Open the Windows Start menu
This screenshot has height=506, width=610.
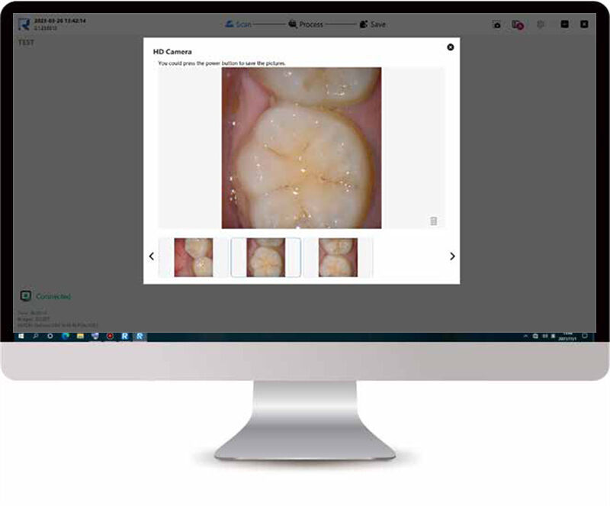pos(22,336)
